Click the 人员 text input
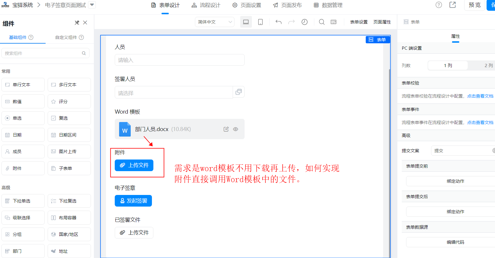This screenshot has width=495, height=258. point(180,60)
